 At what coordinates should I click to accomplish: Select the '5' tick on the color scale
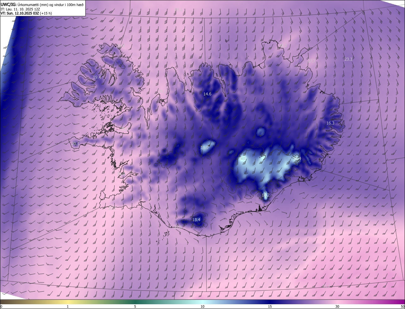coord(135,306)
